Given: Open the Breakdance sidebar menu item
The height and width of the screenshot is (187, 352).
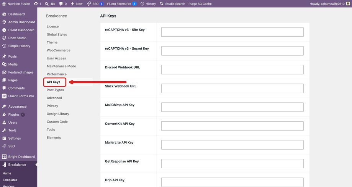Looking at the screenshot, I should point(18,164).
